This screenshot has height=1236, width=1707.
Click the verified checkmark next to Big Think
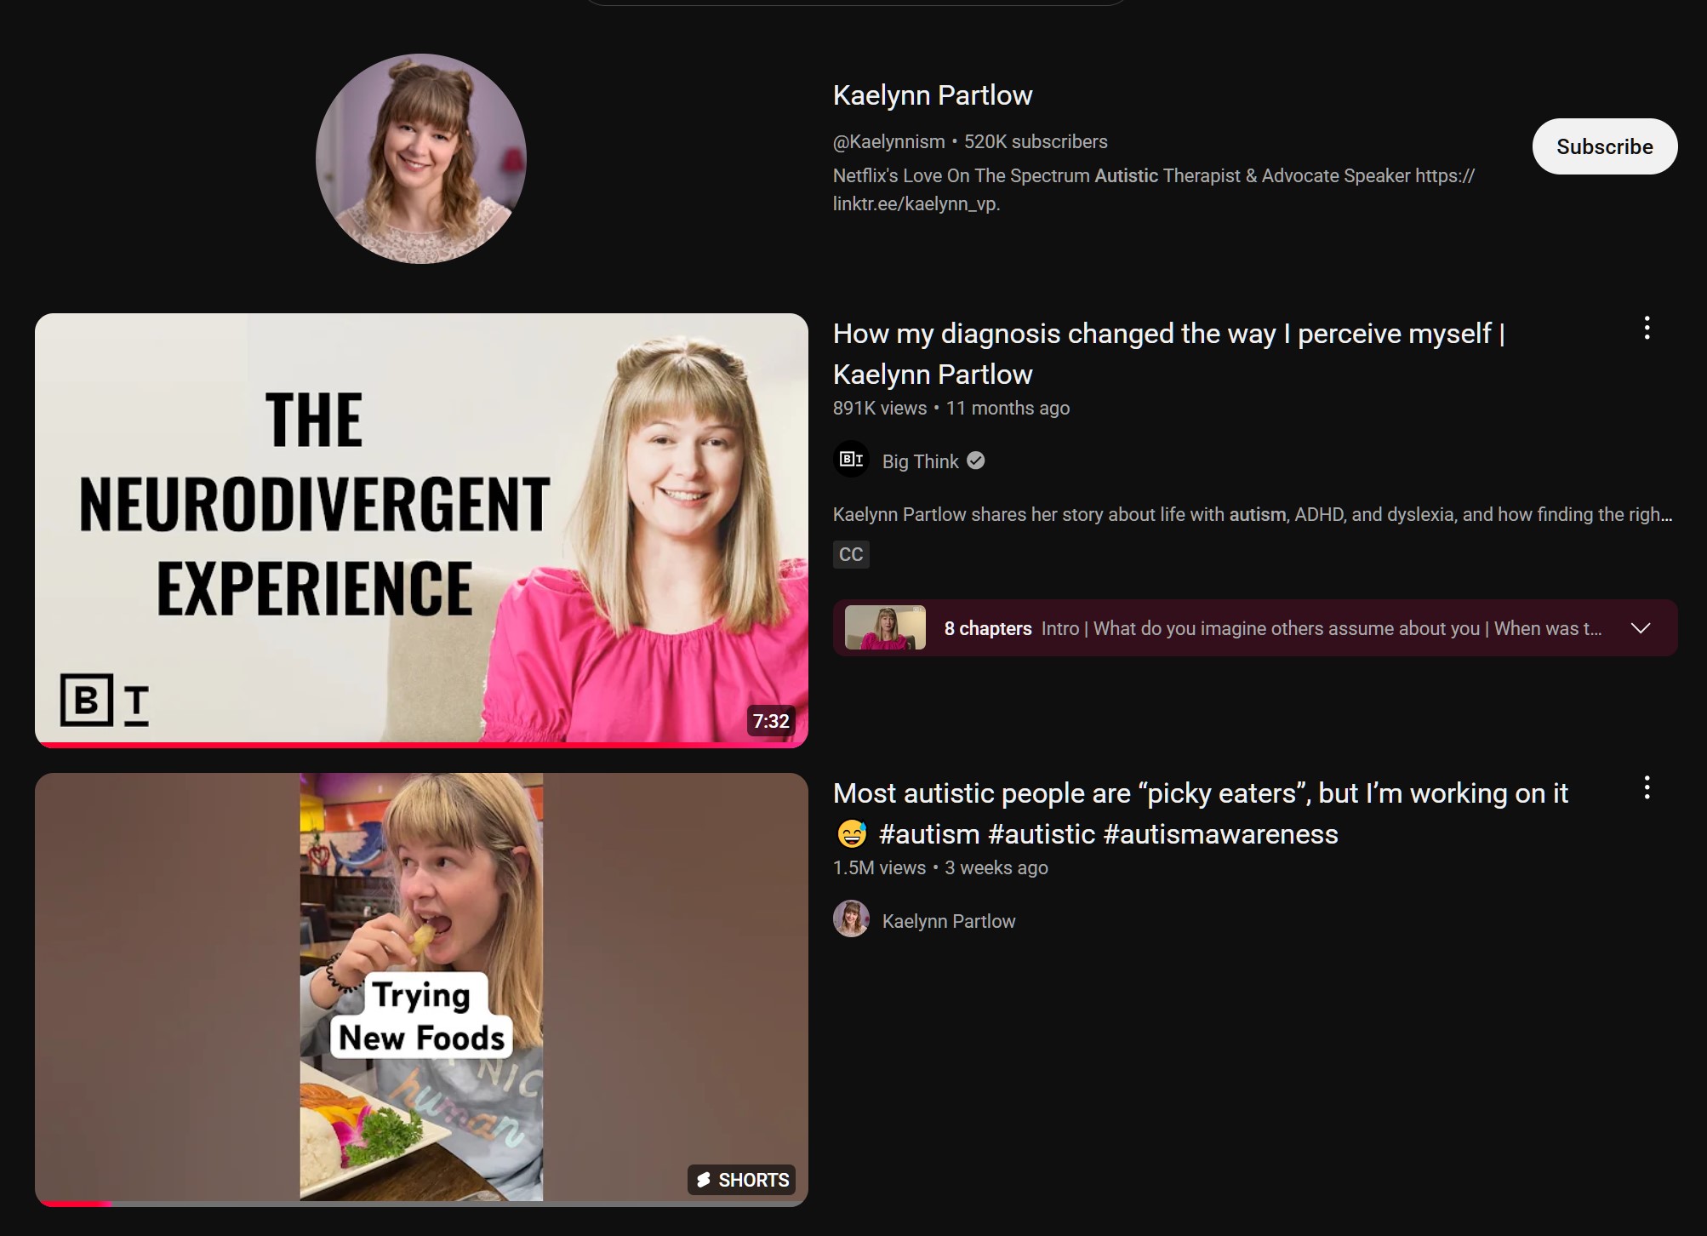pyautogui.click(x=976, y=461)
